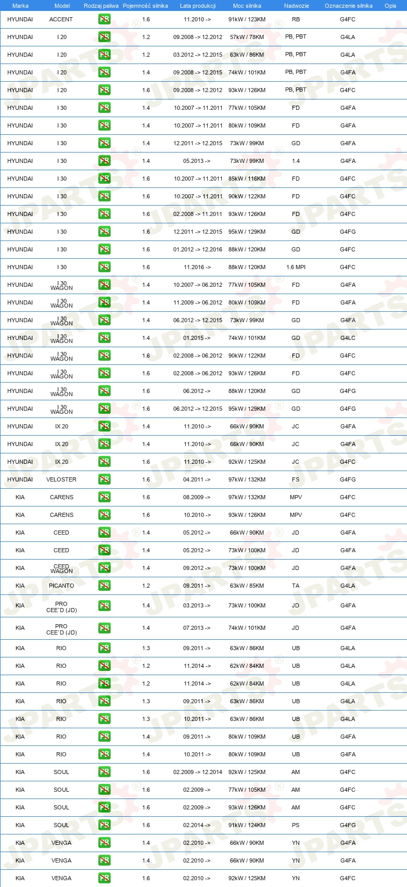Click the petrol icon for Hyundai I 20 63kW / 86KM
The image size is (407, 887).
[105, 55]
